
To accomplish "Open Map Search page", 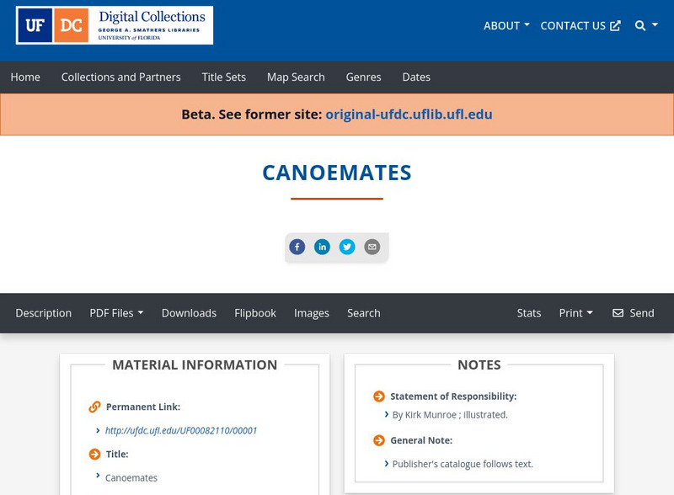I will tap(296, 77).
